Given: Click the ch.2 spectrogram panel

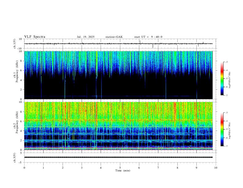Looking at the screenshot, I should [x=118, y=126].
